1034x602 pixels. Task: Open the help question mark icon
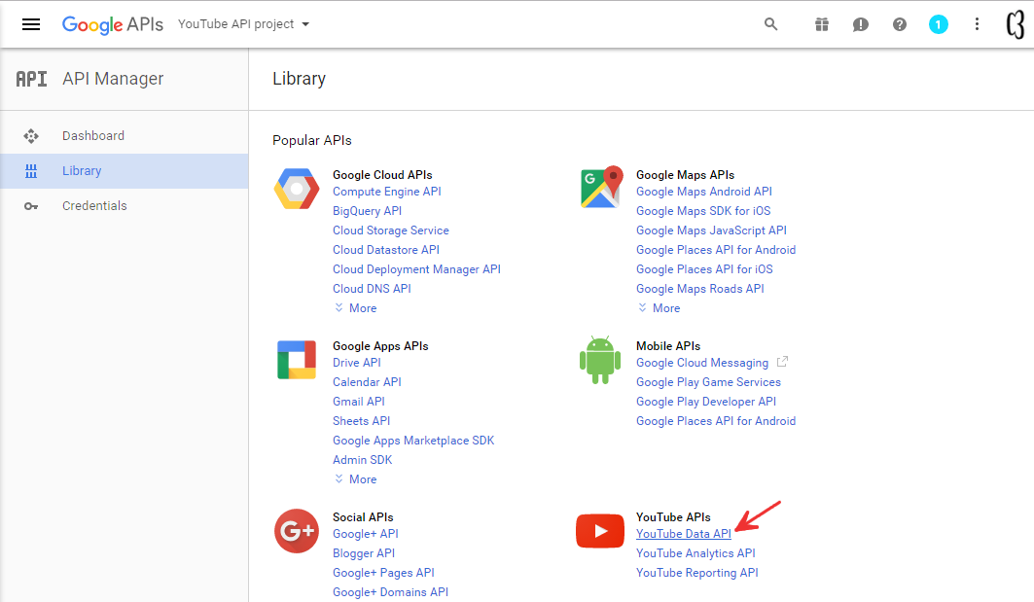(x=899, y=24)
